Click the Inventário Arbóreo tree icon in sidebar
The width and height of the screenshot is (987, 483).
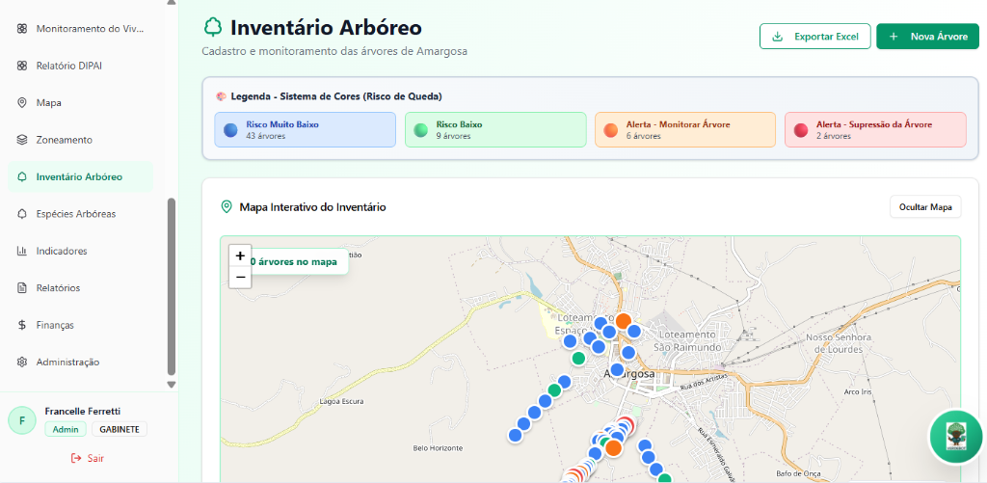(x=22, y=177)
